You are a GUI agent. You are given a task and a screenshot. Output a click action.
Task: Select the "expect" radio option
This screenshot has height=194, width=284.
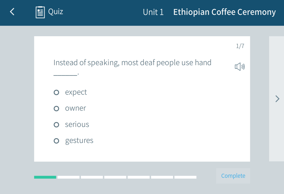point(56,92)
